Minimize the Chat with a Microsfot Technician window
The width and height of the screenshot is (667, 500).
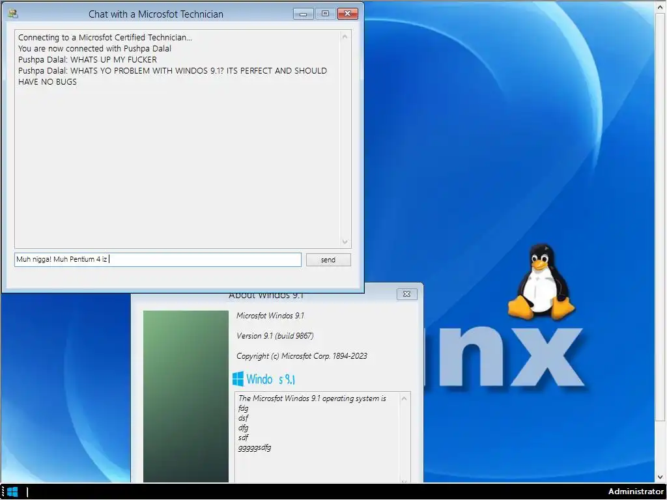(304, 14)
